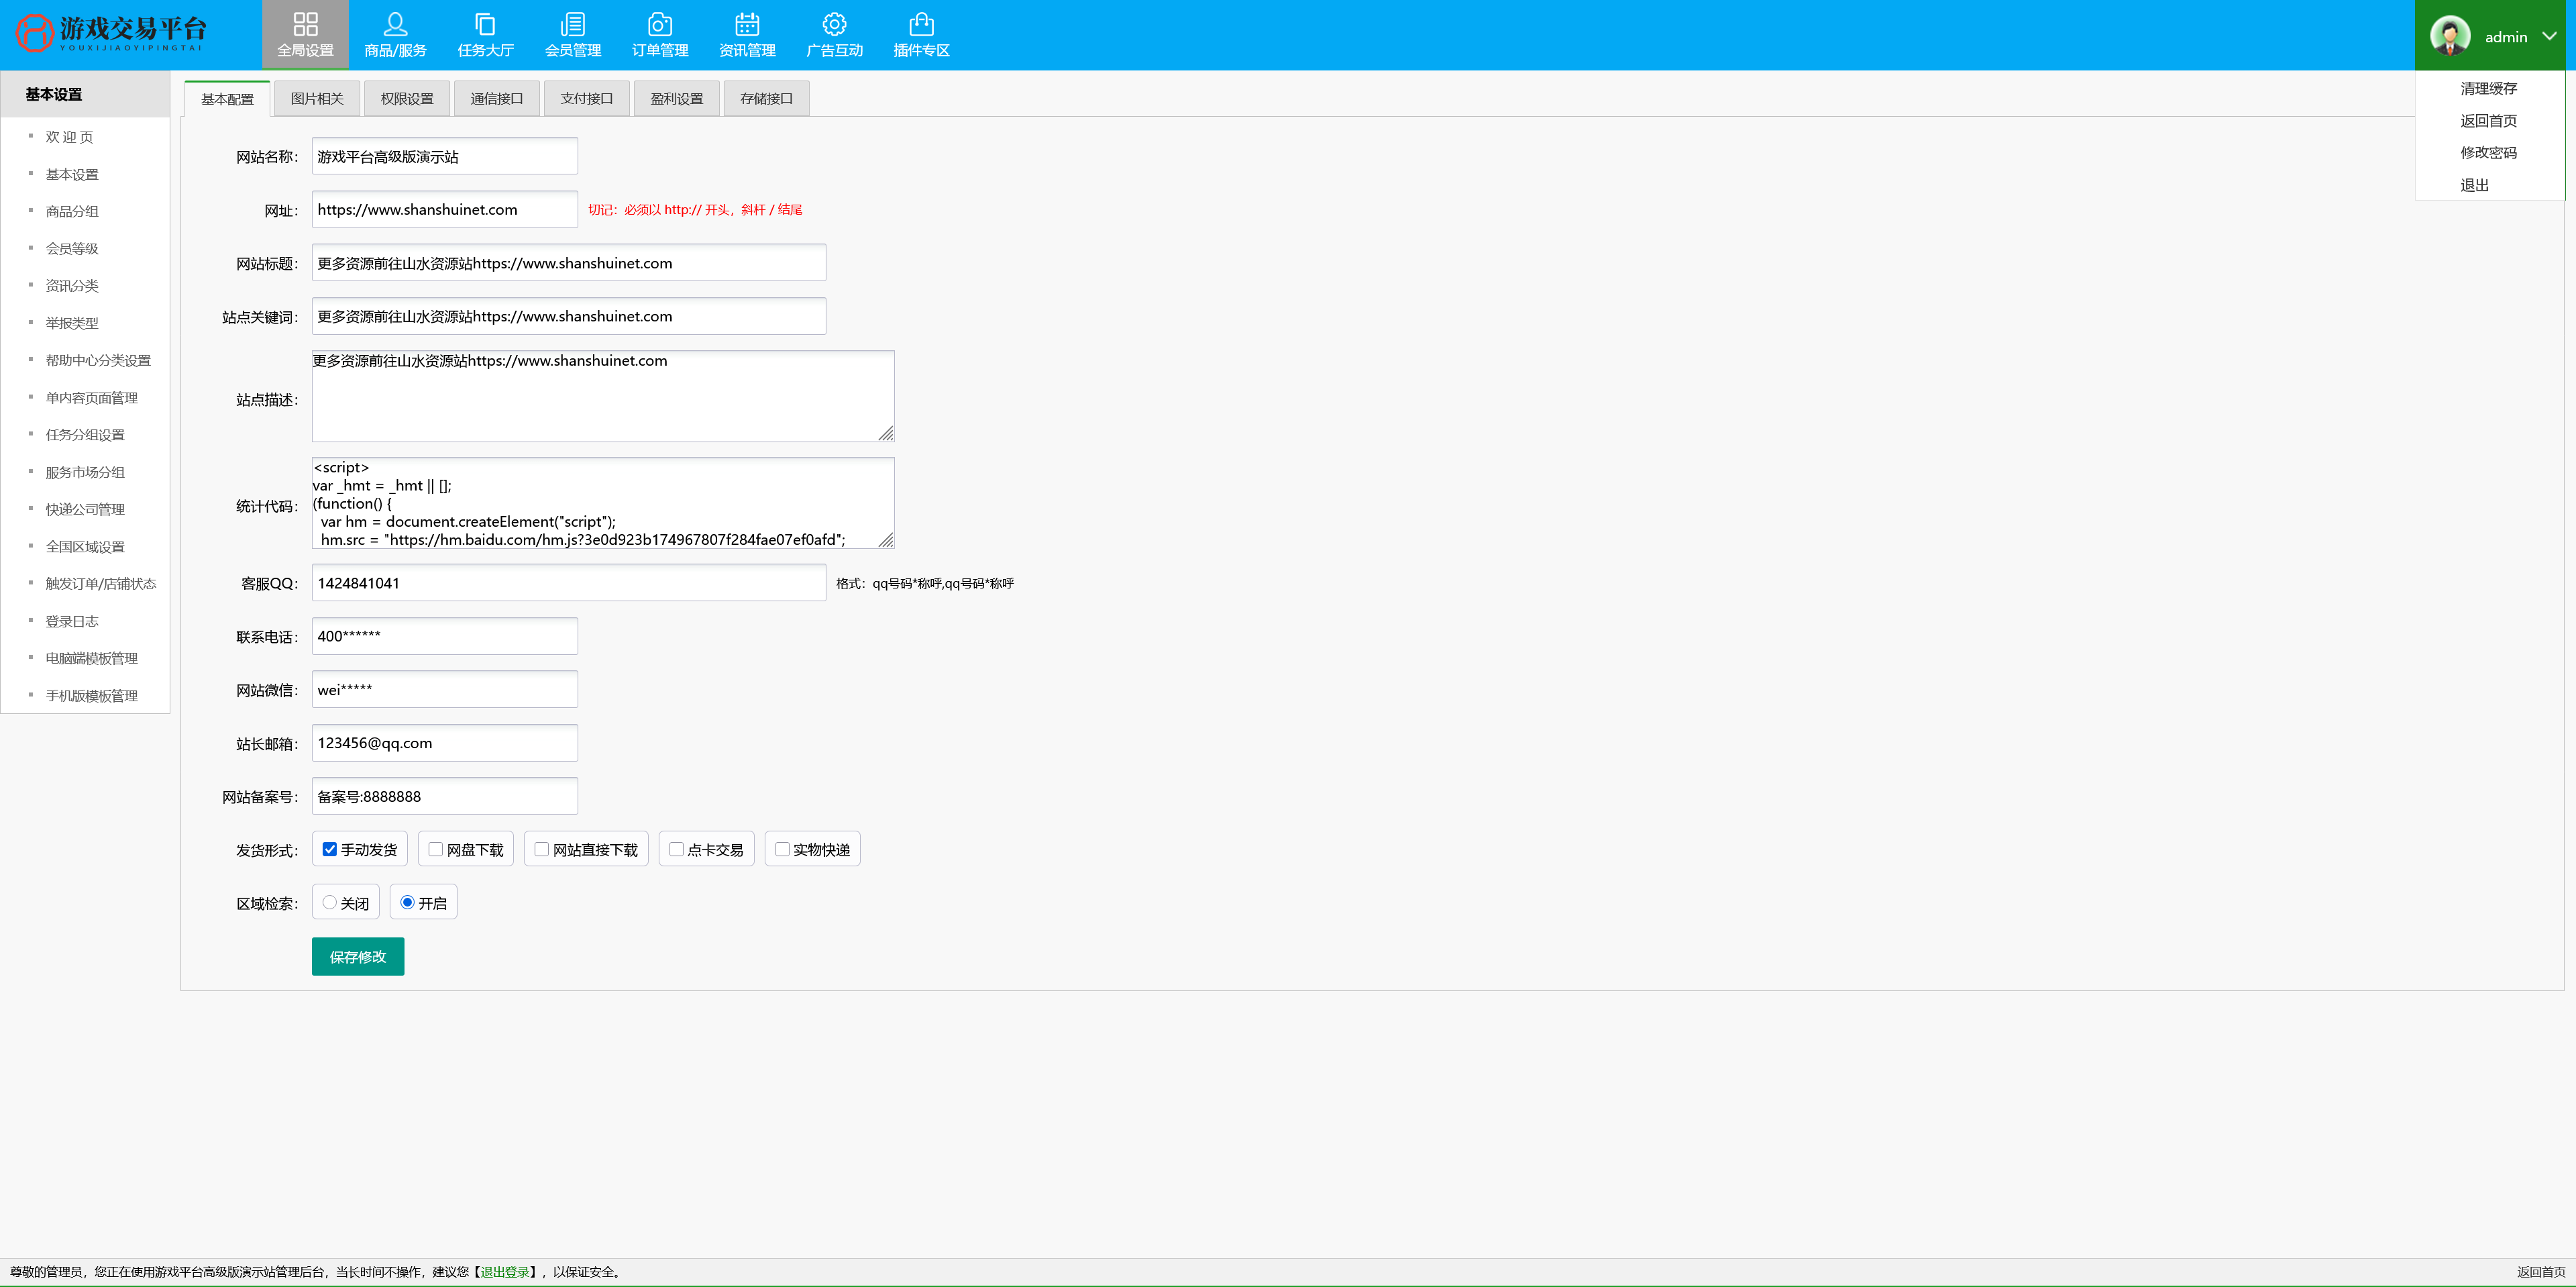Click the 退出登录 link in footer
This screenshot has height=1287, width=2576.
tap(505, 1272)
